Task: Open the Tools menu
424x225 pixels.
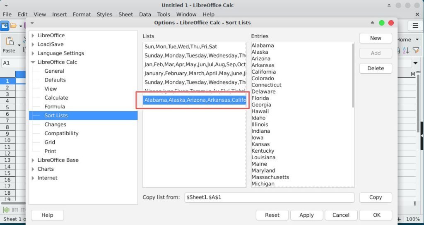Action: point(164,14)
